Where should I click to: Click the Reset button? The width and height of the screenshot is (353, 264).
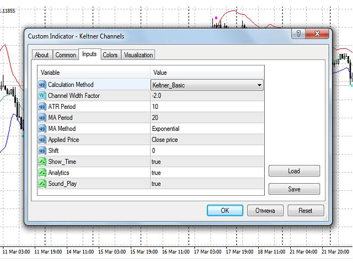[x=306, y=211]
